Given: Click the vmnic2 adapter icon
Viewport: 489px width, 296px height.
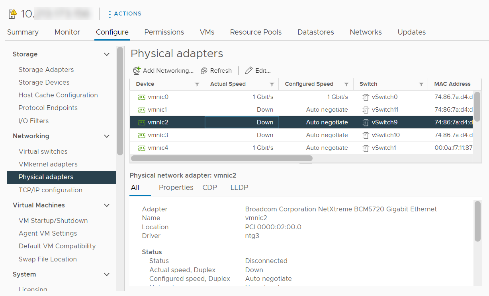Looking at the screenshot, I should click(x=141, y=122).
